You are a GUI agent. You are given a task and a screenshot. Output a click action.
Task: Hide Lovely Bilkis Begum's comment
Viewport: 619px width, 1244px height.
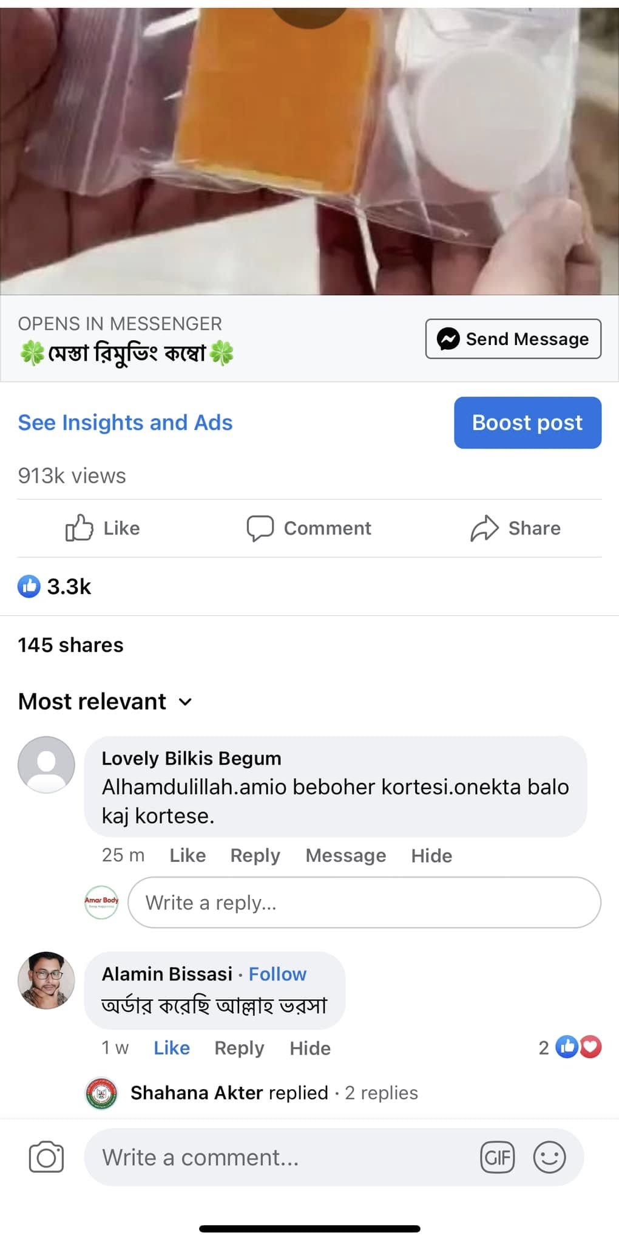(x=431, y=855)
